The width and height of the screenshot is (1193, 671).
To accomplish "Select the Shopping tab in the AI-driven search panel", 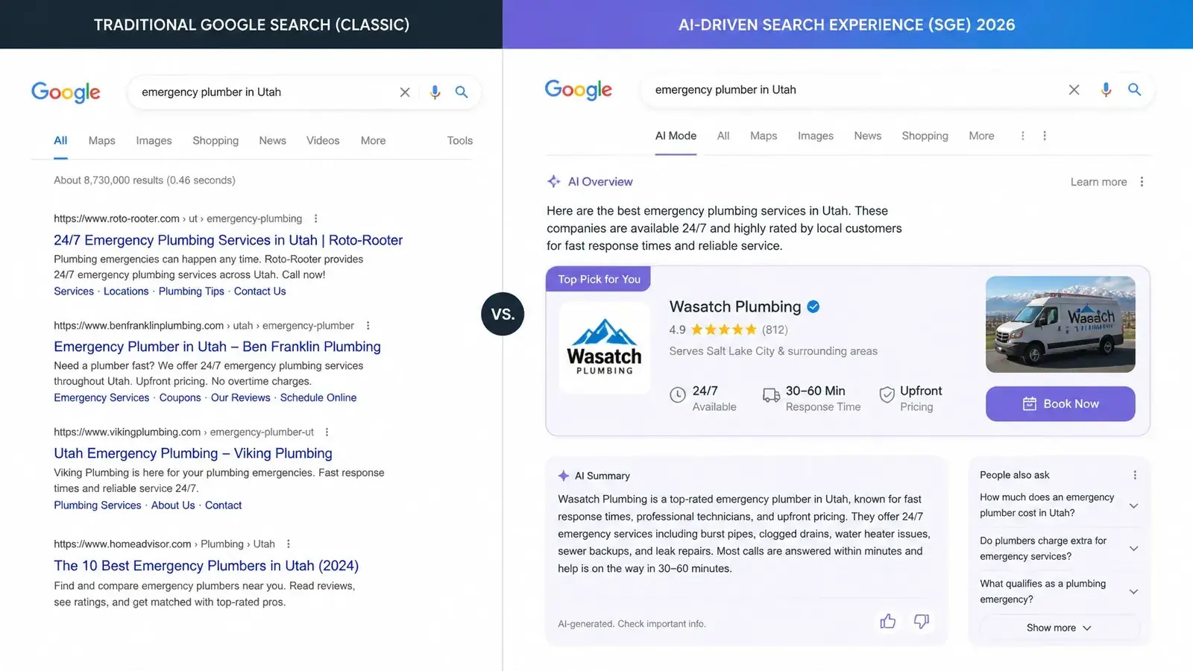I will click(x=925, y=136).
